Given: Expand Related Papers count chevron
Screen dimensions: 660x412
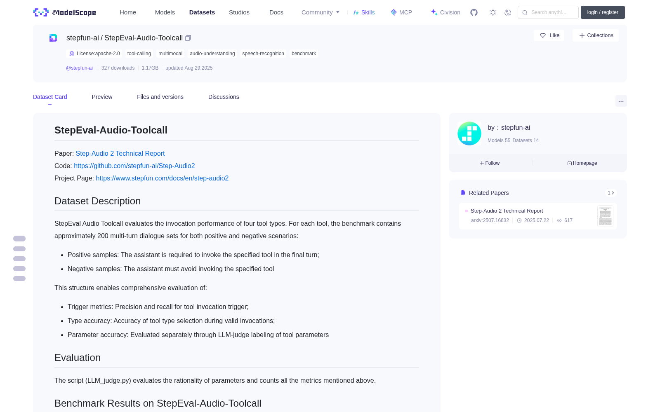Looking at the screenshot, I should coord(611,193).
